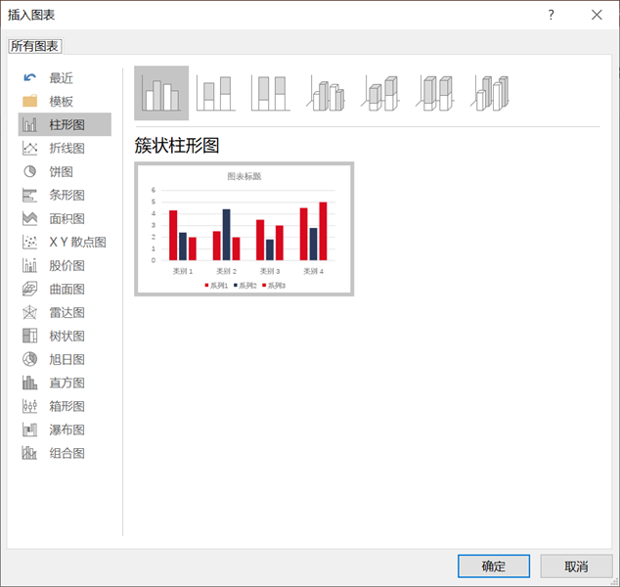
Task: Choose the stacked column chart subtype icon
Action: click(216, 93)
